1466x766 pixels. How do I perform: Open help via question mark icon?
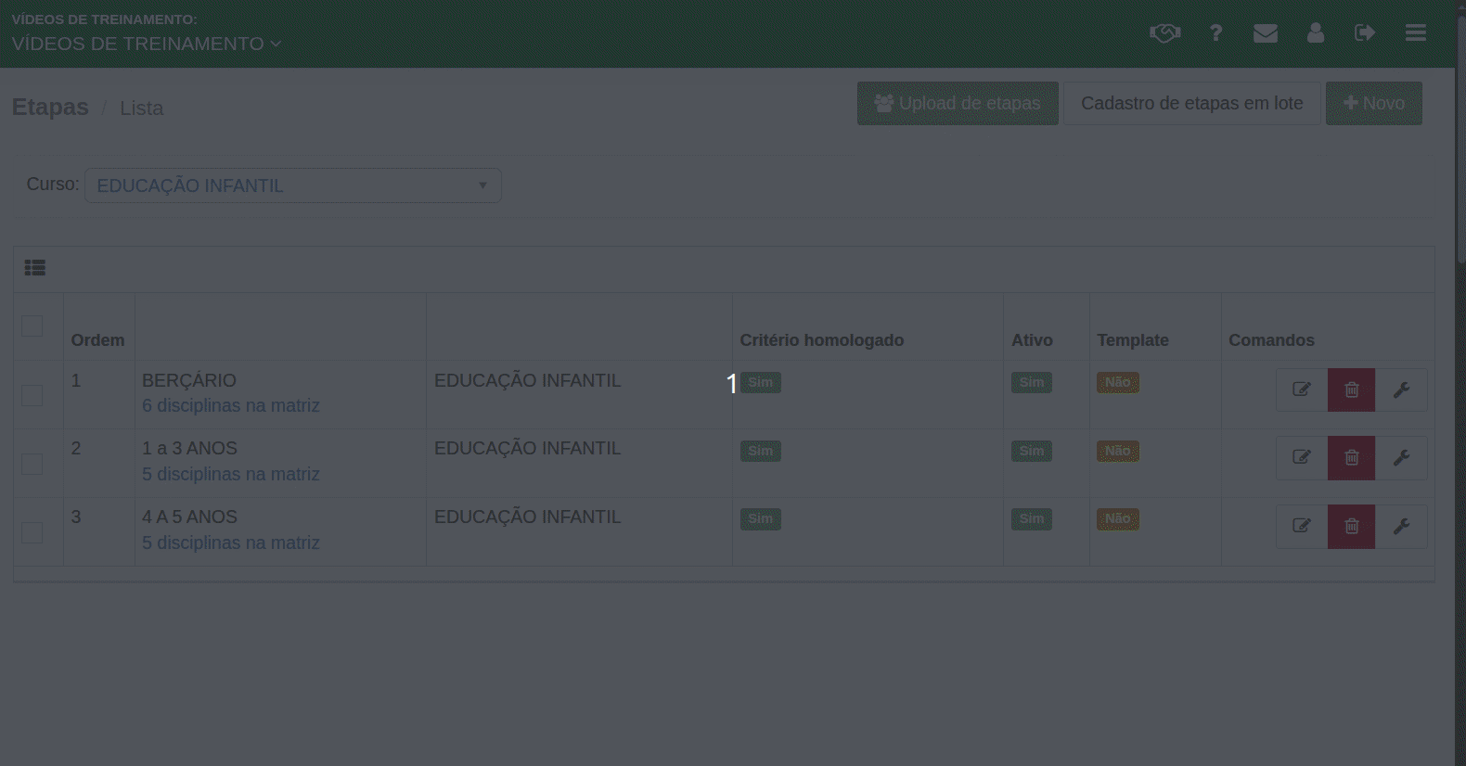(1215, 33)
